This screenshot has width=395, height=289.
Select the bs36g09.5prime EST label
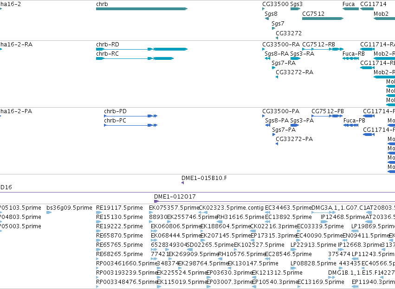pos(69,208)
